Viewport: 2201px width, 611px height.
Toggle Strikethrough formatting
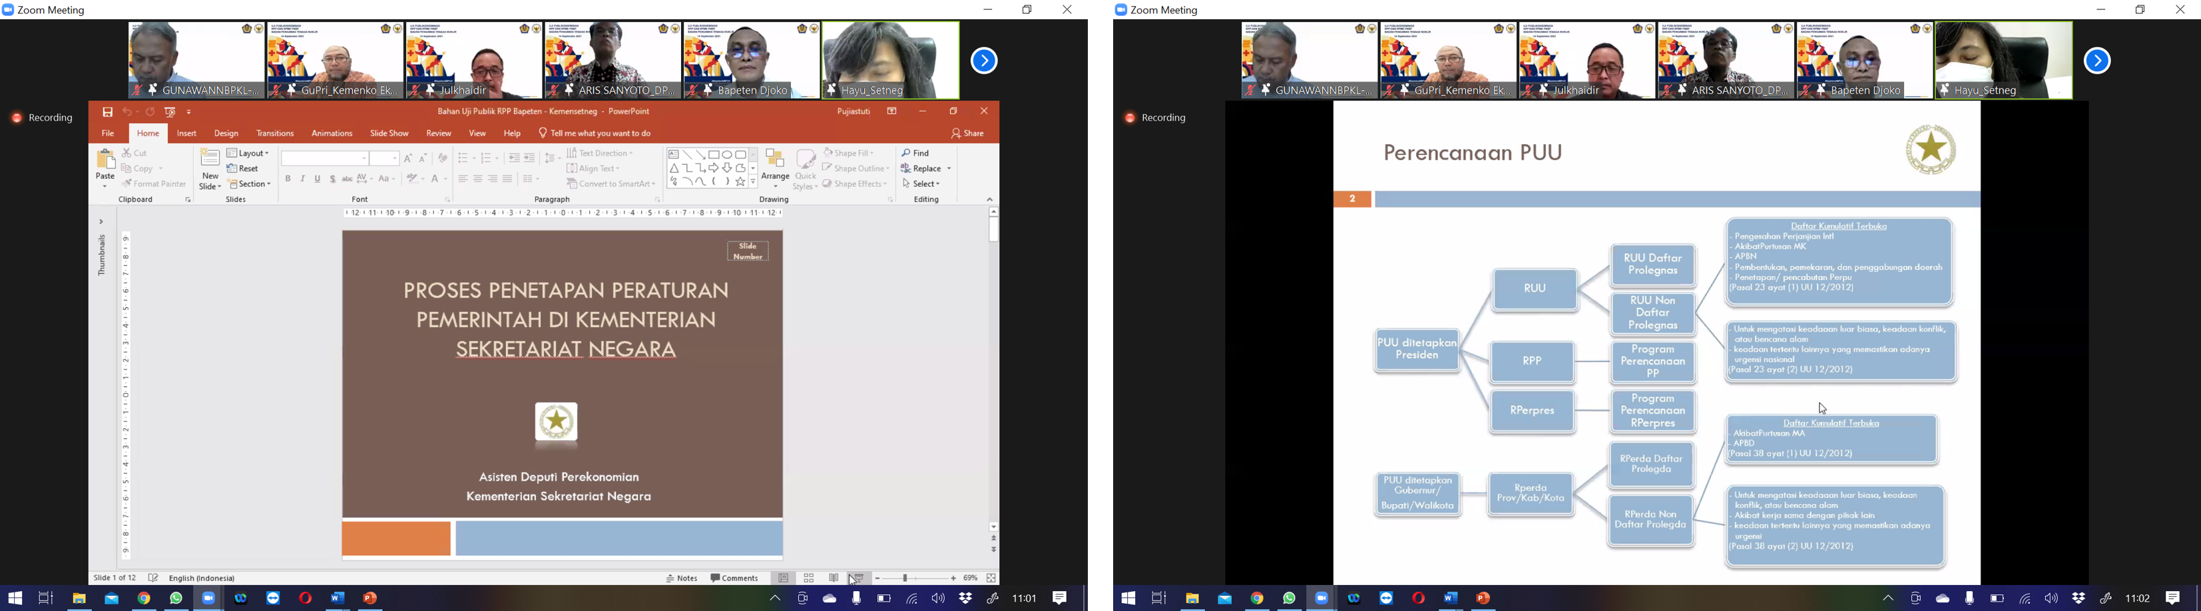347,180
